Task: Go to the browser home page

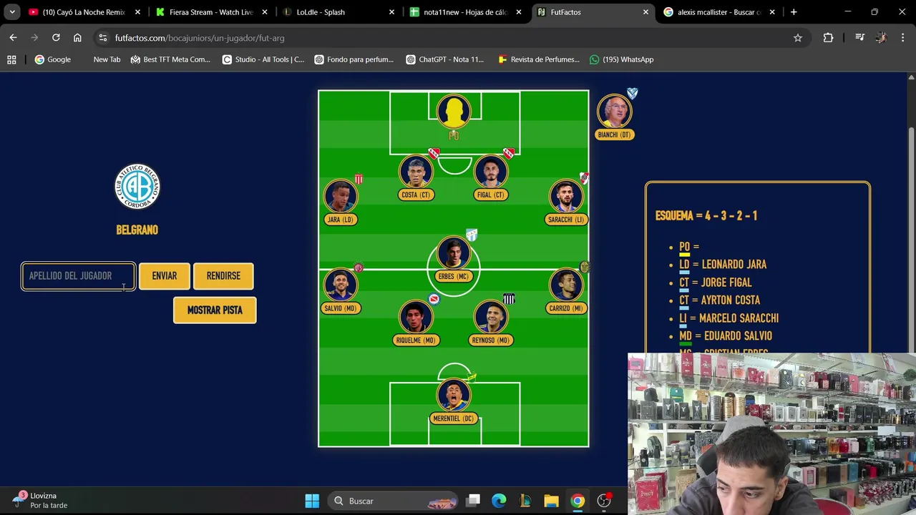Action: point(77,38)
